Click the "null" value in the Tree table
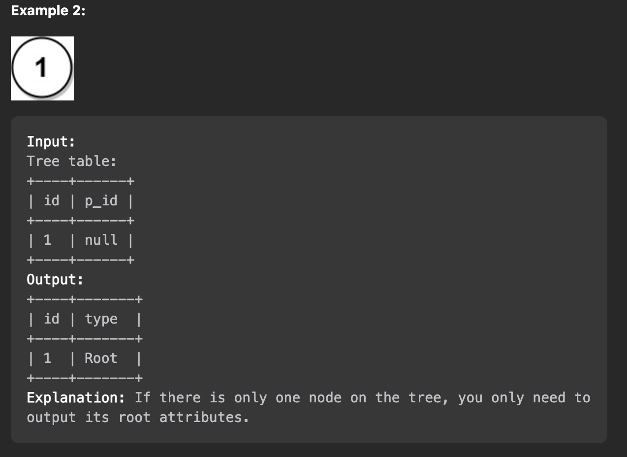Image resolution: width=627 pixels, height=457 pixels. click(x=101, y=240)
